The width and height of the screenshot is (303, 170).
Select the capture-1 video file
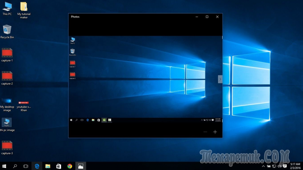(7, 55)
